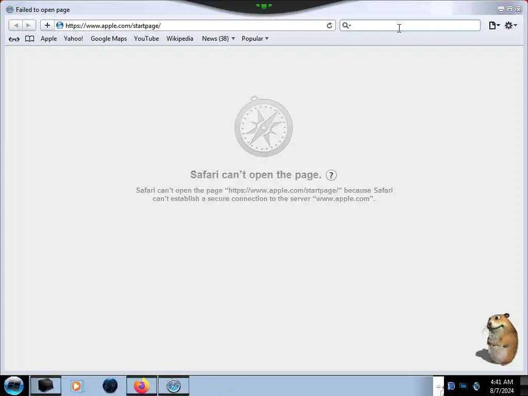The width and height of the screenshot is (528, 396).
Task: Click the monitor-shaped system tray icon
Action: click(464, 386)
